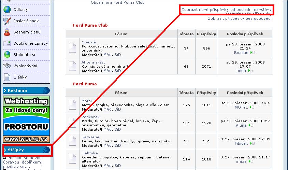Open member list via the Seznam členů icon
Viewport: 288px width, 170px height.
7,32
